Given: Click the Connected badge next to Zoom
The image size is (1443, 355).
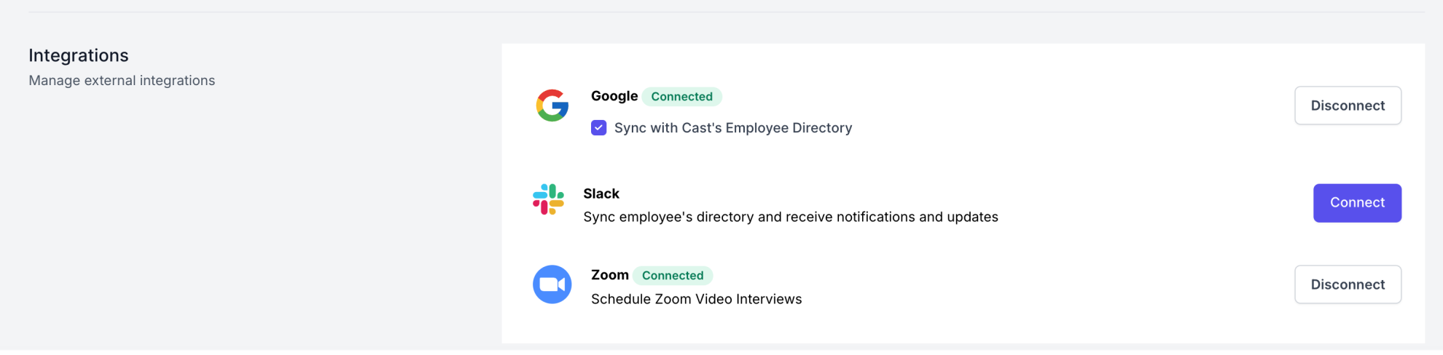Looking at the screenshot, I should [x=672, y=276].
